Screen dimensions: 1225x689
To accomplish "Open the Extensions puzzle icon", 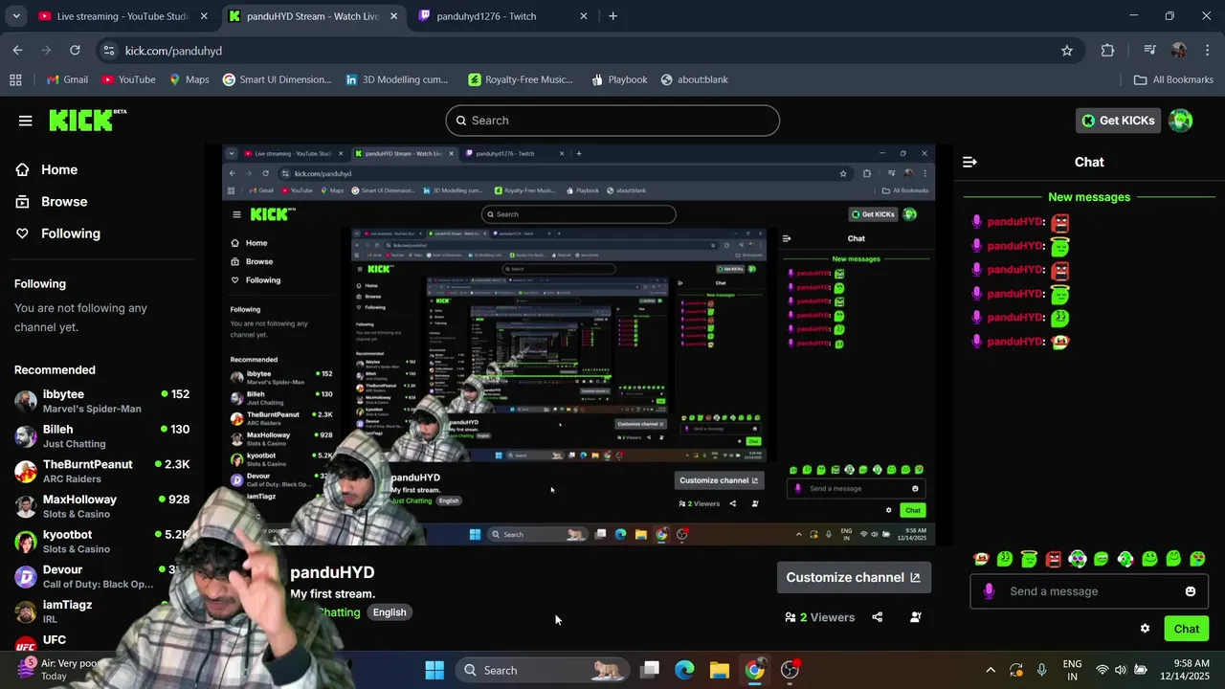I will 1107,51.
